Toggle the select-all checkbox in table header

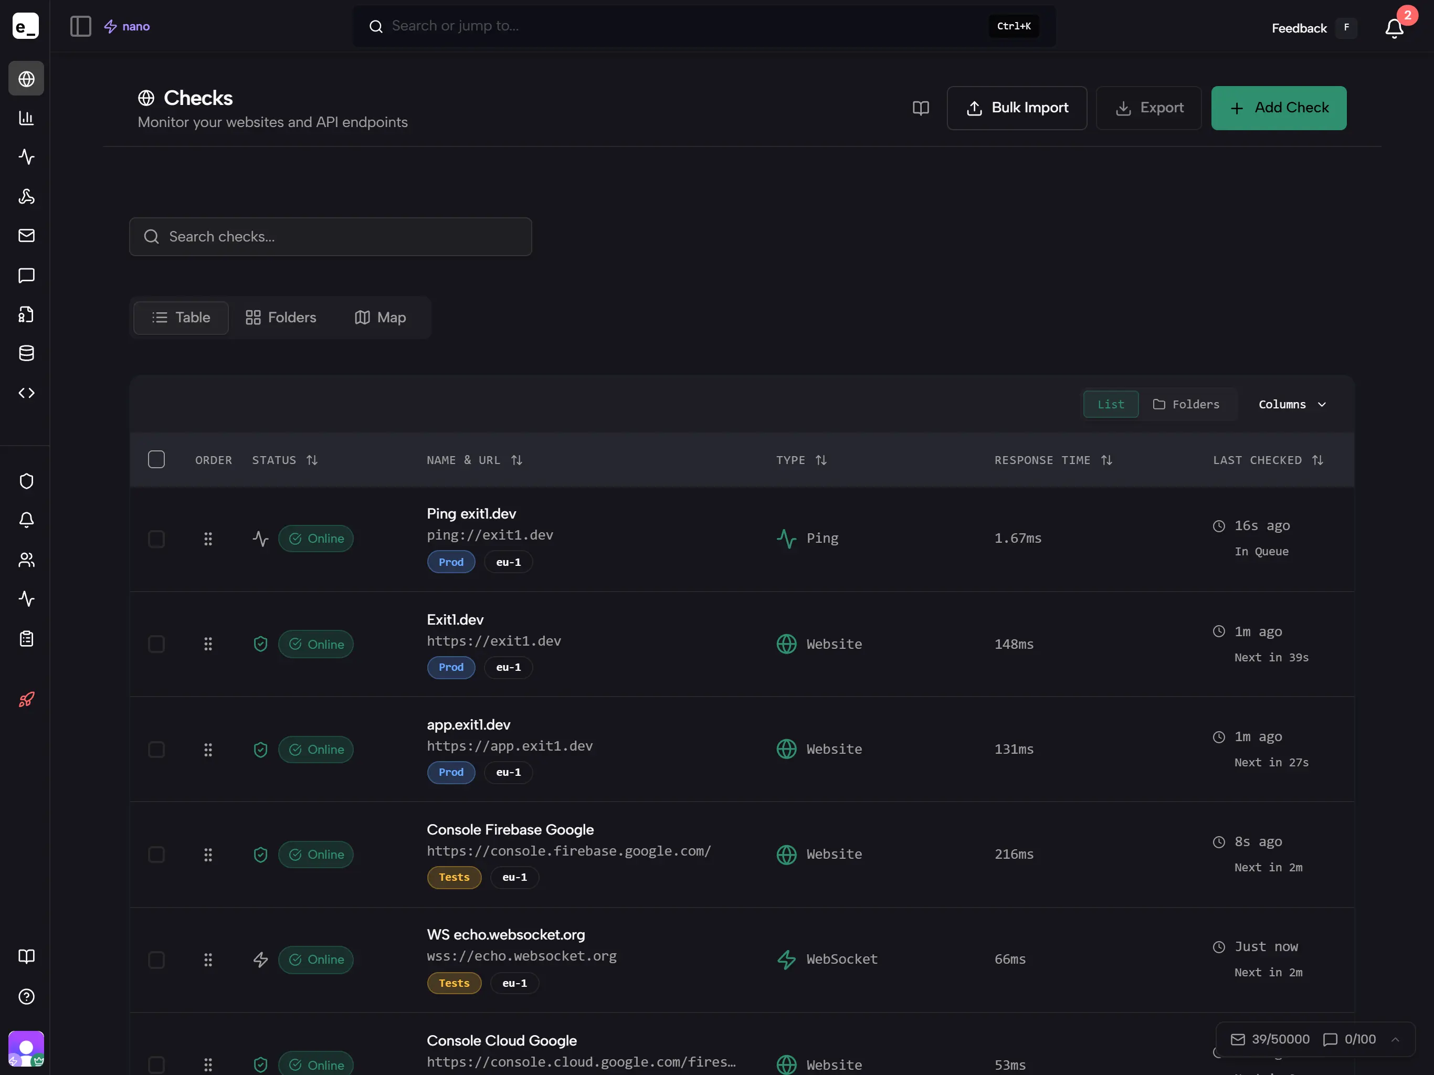click(156, 459)
